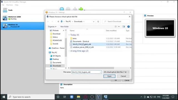Go forward in the file dialog
178x100 pixels.
[52, 22]
